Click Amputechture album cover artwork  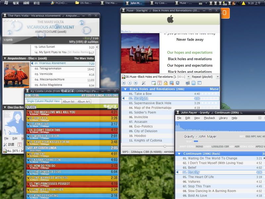[17, 75]
